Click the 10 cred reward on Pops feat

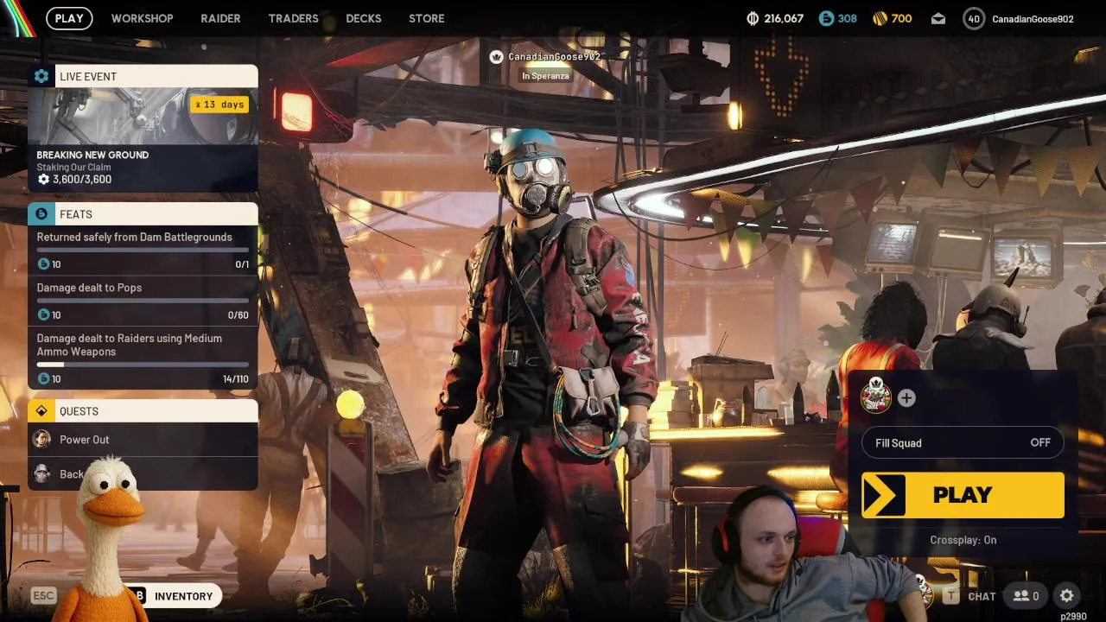tap(50, 315)
